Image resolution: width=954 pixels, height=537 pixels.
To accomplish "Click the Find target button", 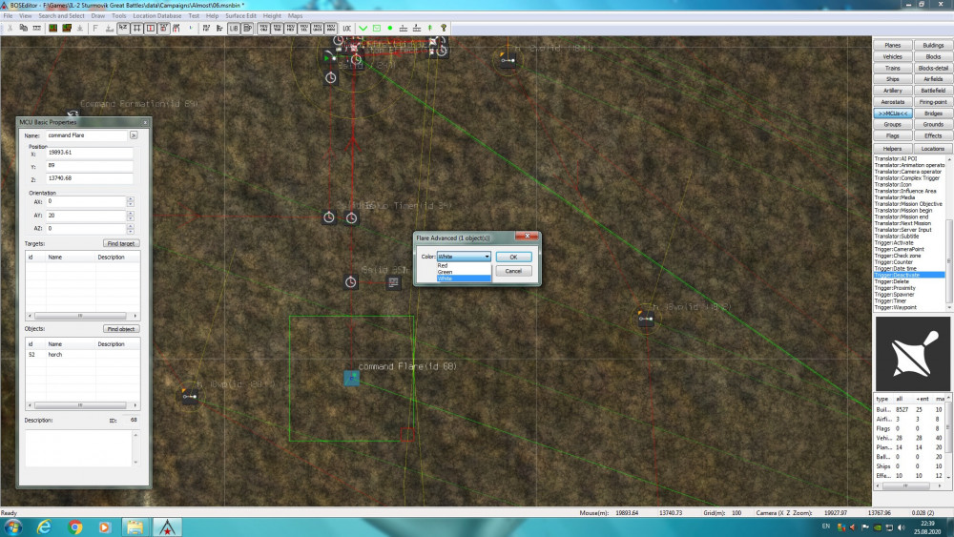I will point(121,243).
